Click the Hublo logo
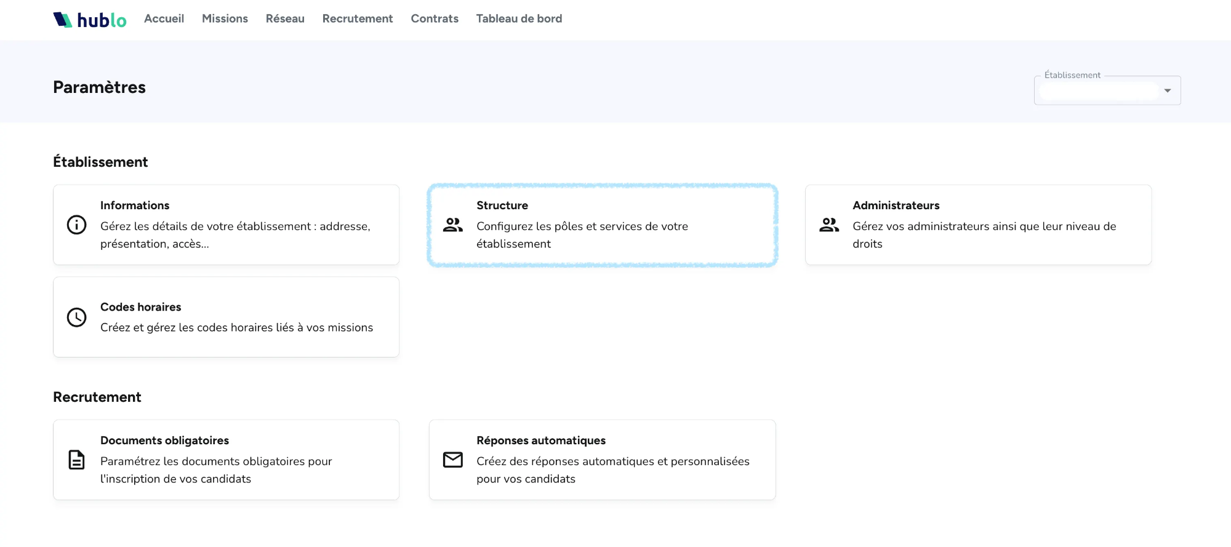 (x=90, y=20)
